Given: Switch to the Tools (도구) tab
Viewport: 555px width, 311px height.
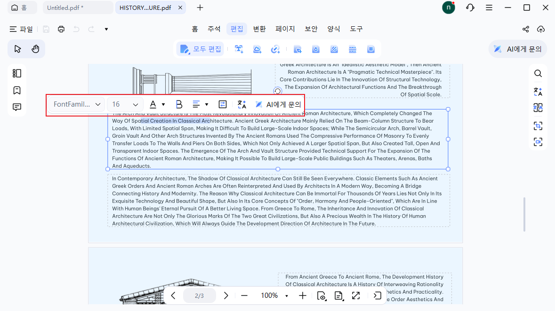Looking at the screenshot, I should (x=356, y=29).
